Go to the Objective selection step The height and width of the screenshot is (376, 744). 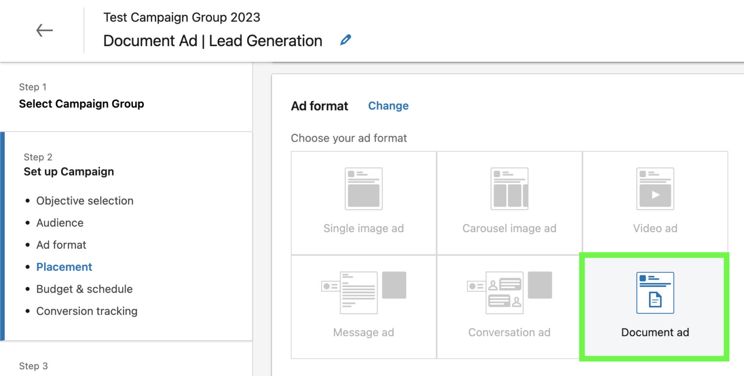(x=85, y=201)
